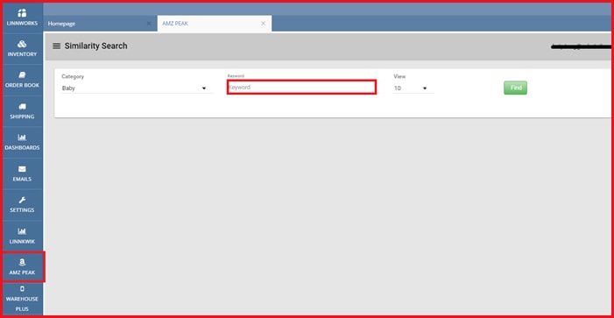Image resolution: width=614 pixels, height=318 pixels.
Task: Open the Dashboards chart sidebar icon
Action: pos(22,138)
